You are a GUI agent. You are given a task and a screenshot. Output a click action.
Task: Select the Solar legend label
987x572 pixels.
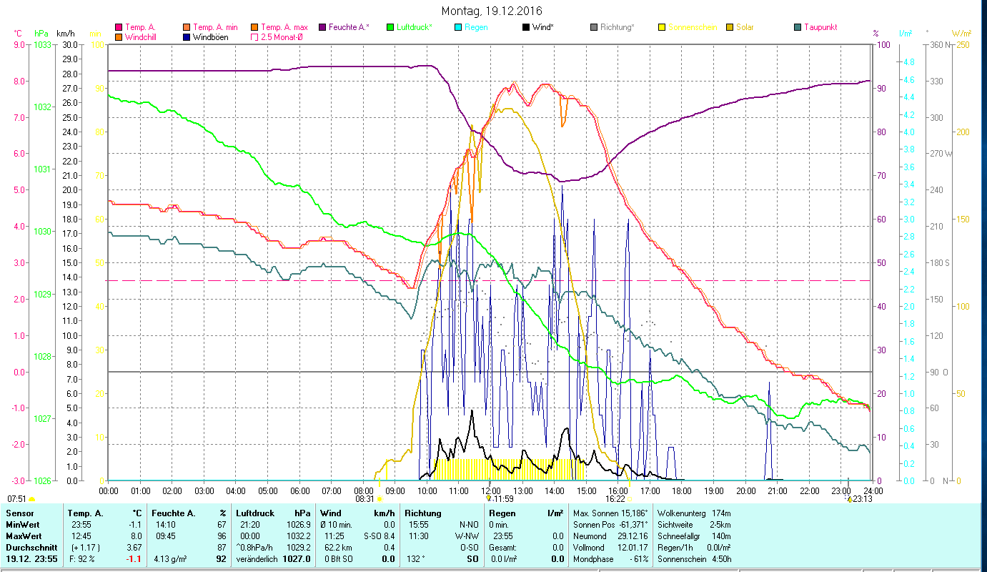click(x=745, y=27)
